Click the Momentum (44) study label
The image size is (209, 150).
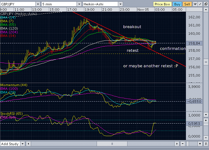(14, 85)
